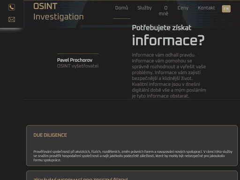Click the email envelope icon
The height and width of the screenshot is (180, 240).
pyautogui.click(x=12, y=20)
